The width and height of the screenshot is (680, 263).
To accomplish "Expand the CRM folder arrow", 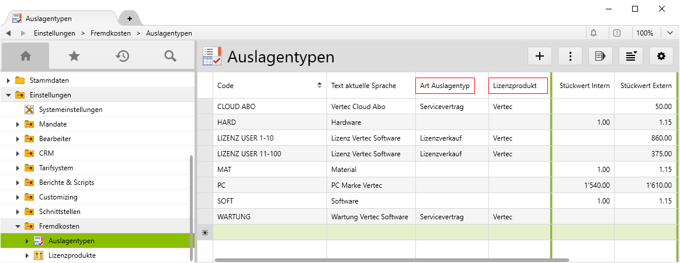I will (18, 153).
